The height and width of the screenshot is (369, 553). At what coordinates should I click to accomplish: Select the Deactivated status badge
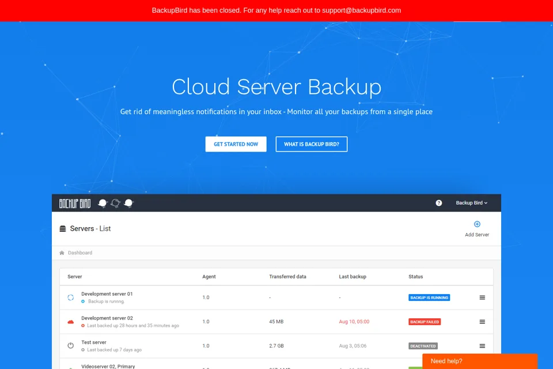tap(423, 346)
